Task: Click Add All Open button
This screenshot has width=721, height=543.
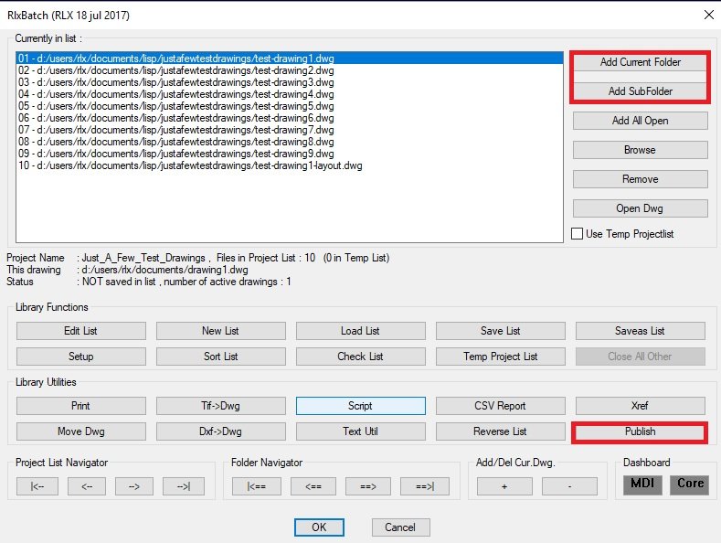Action: click(x=640, y=121)
